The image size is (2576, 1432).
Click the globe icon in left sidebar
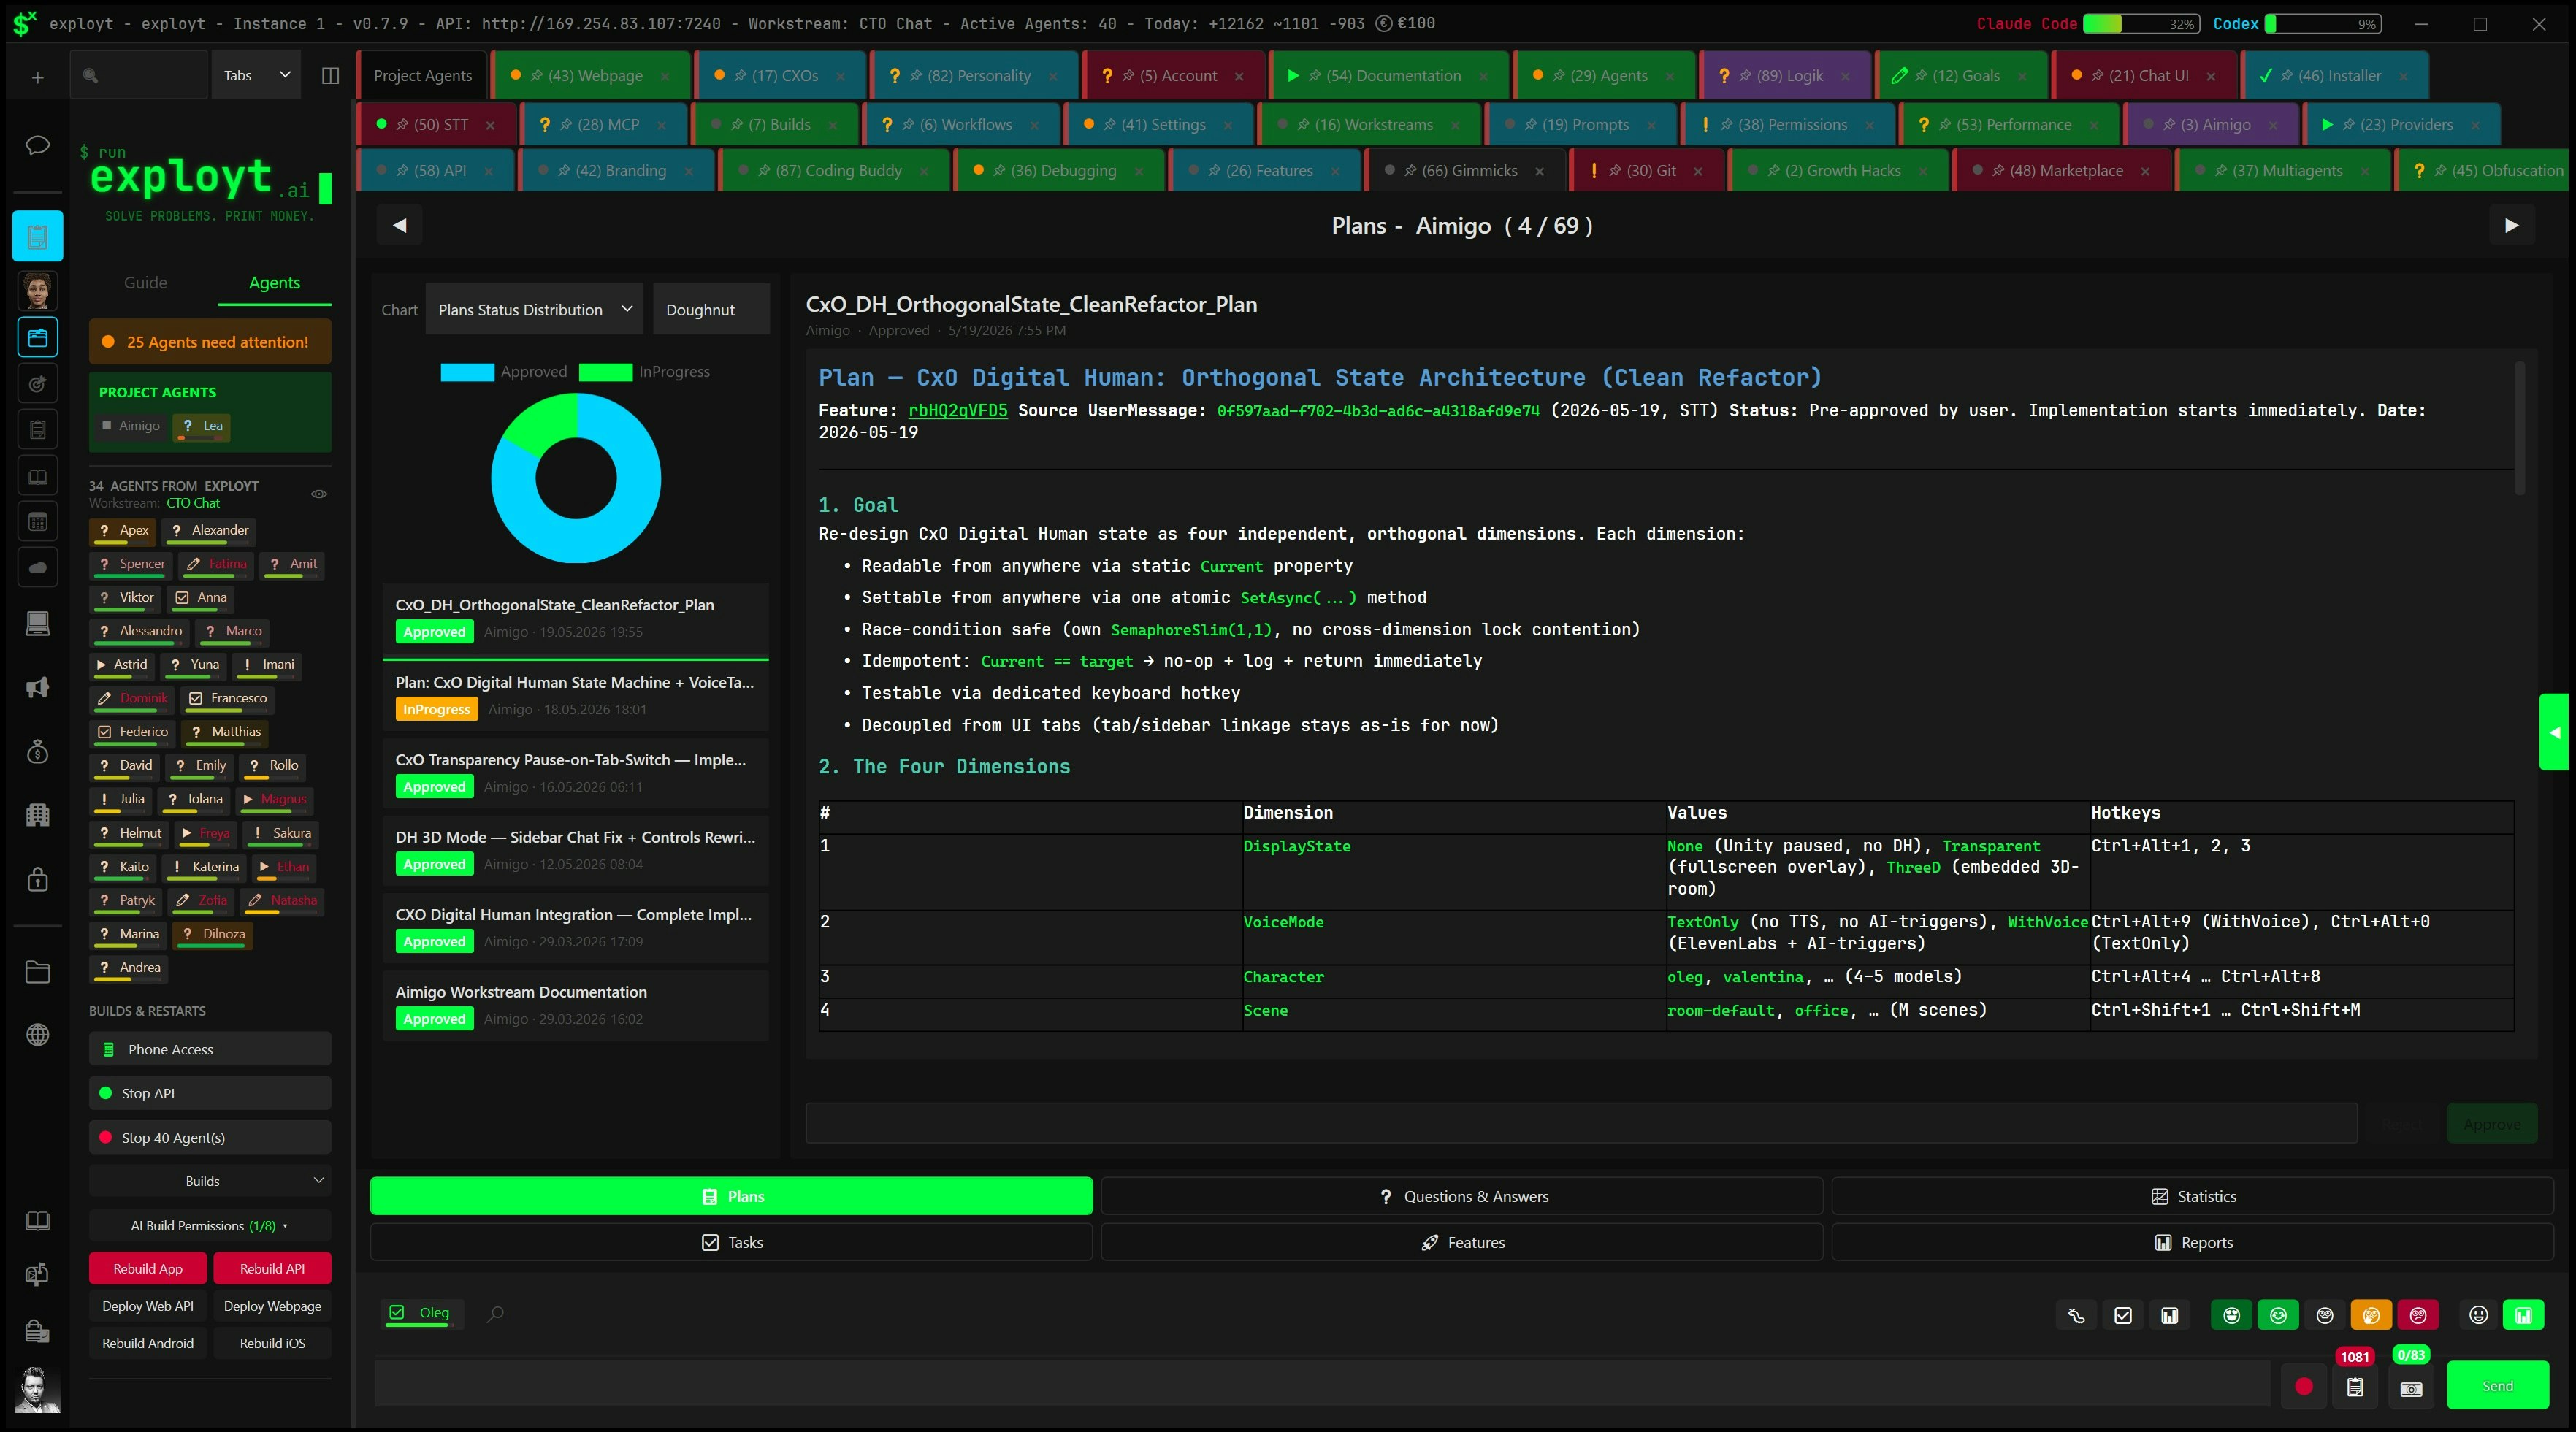(x=37, y=1035)
